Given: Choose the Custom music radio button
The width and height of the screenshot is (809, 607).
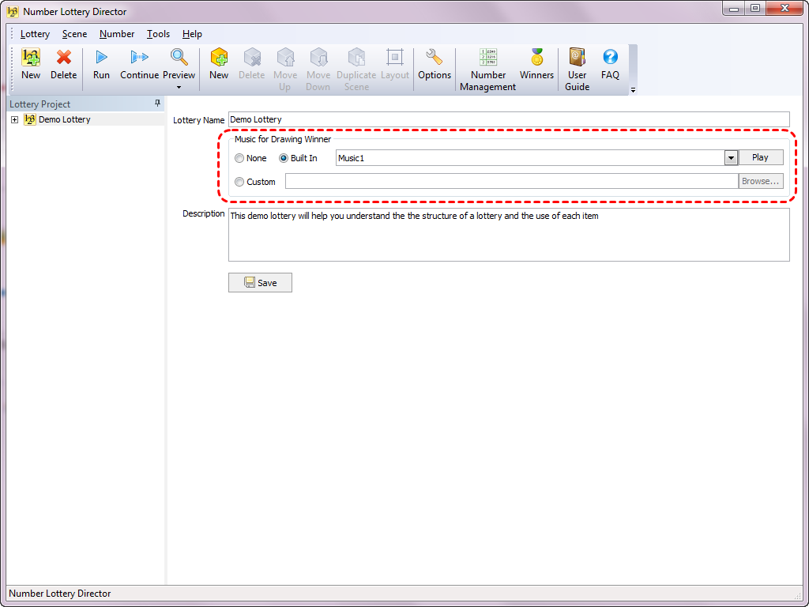Looking at the screenshot, I should (239, 182).
